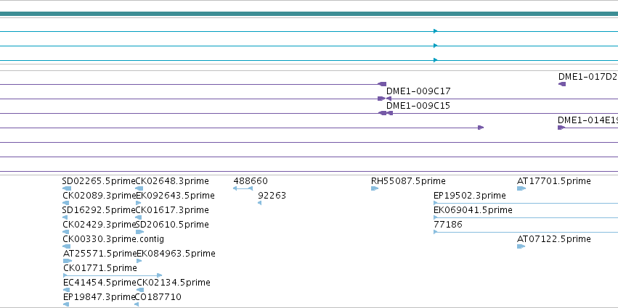Select the DME1-014E19 clone label

coord(587,120)
